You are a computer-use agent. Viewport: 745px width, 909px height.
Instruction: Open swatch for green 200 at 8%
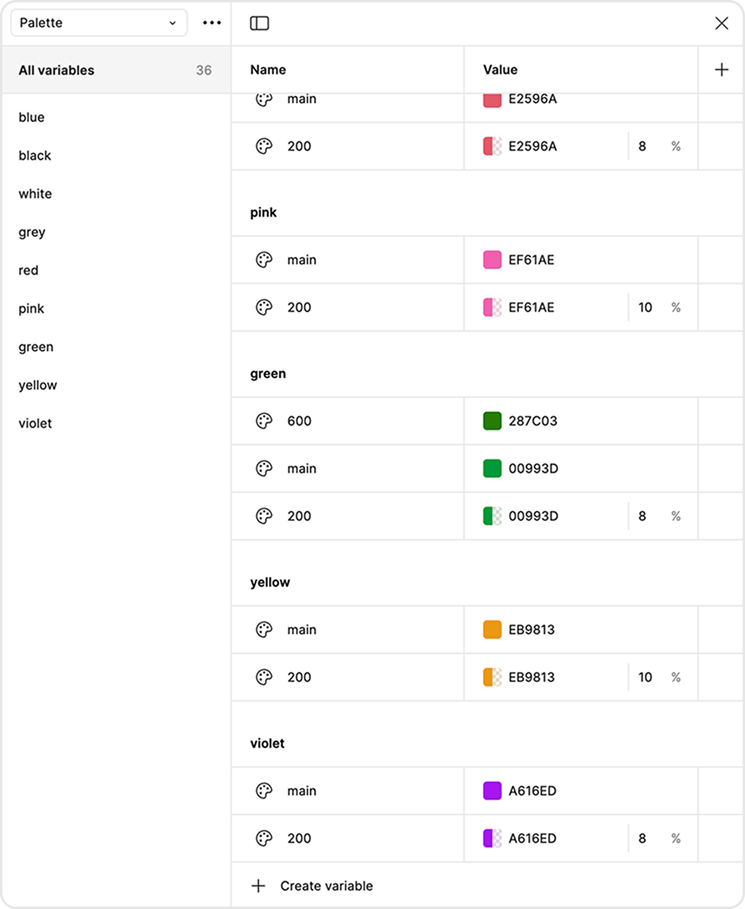(492, 516)
